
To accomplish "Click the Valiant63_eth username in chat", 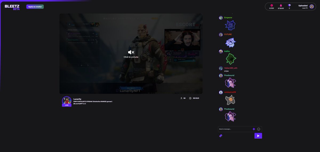I will [231, 68].
